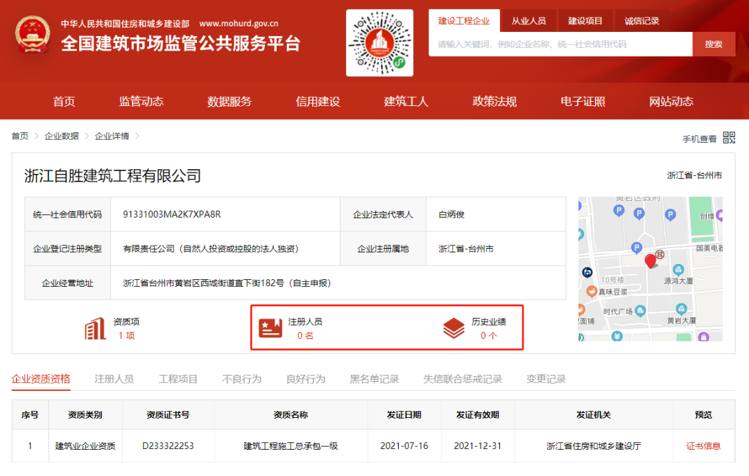Screen dimensions: 749x476
Task: Click the QR code icon beside 手机查看
Action: (x=729, y=138)
